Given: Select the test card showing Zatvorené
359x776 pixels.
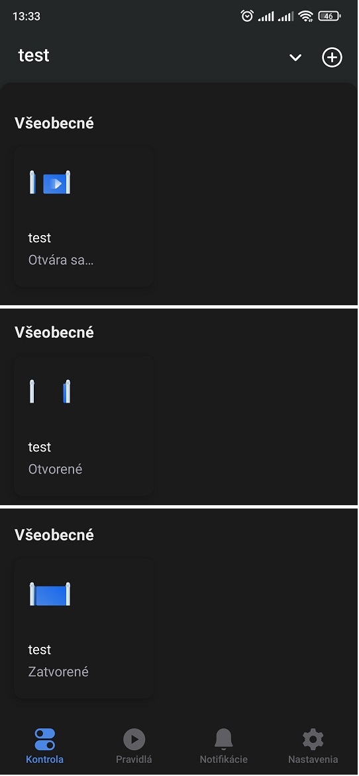Looking at the screenshot, I should point(83,628).
